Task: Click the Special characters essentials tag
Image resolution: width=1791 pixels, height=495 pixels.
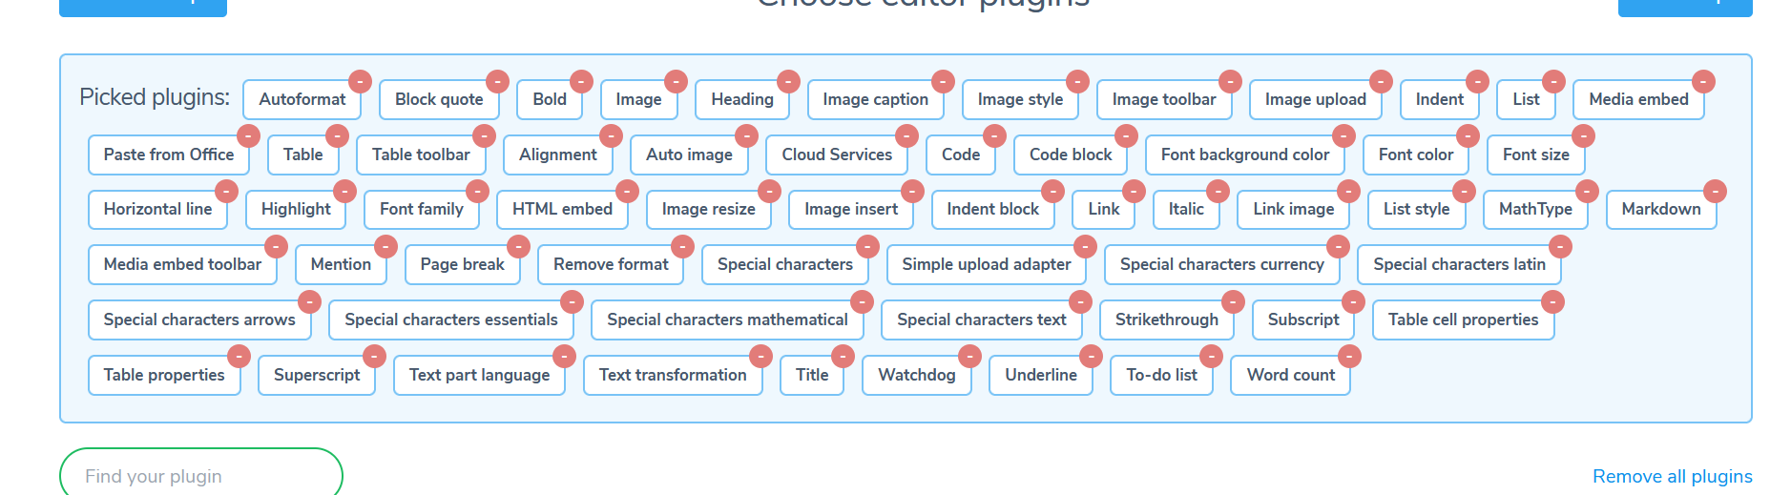Action: (x=450, y=320)
